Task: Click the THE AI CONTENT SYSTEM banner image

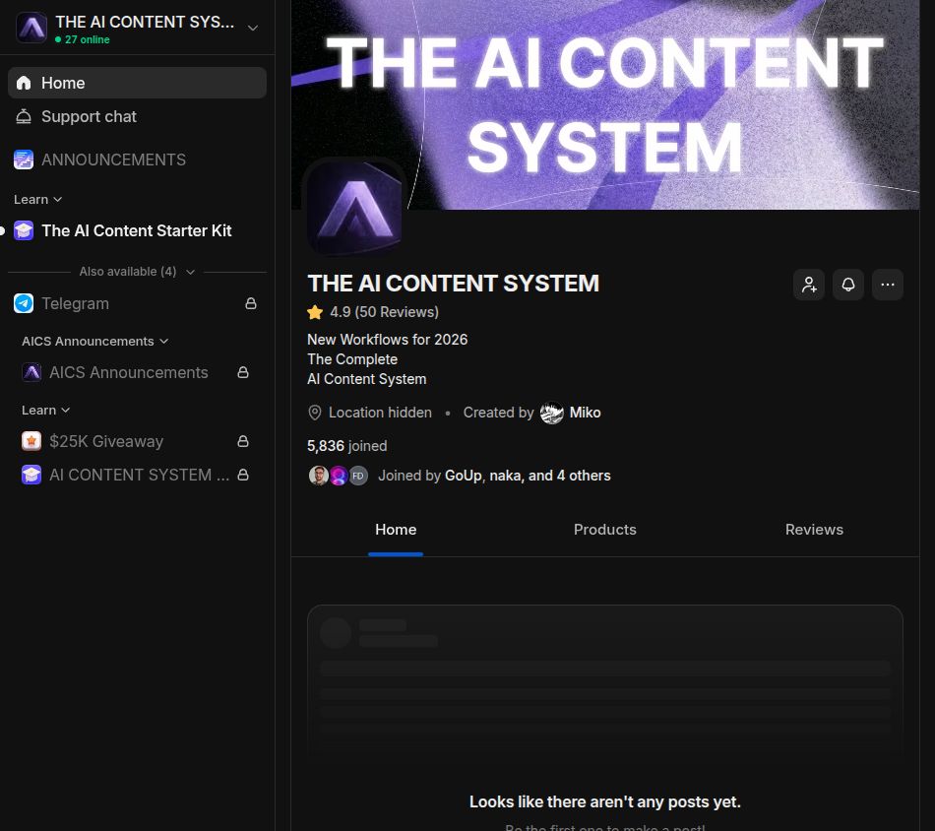Action: [604, 104]
